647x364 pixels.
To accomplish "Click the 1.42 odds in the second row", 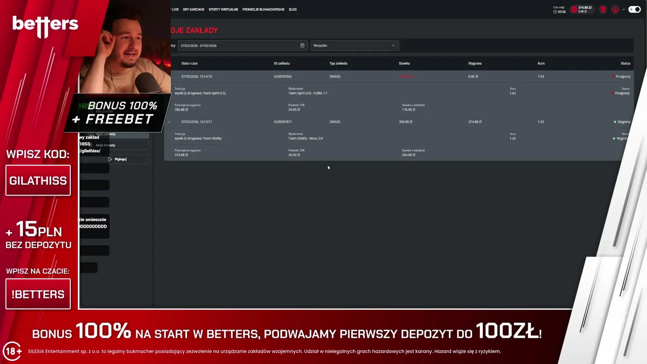I will (541, 122).
